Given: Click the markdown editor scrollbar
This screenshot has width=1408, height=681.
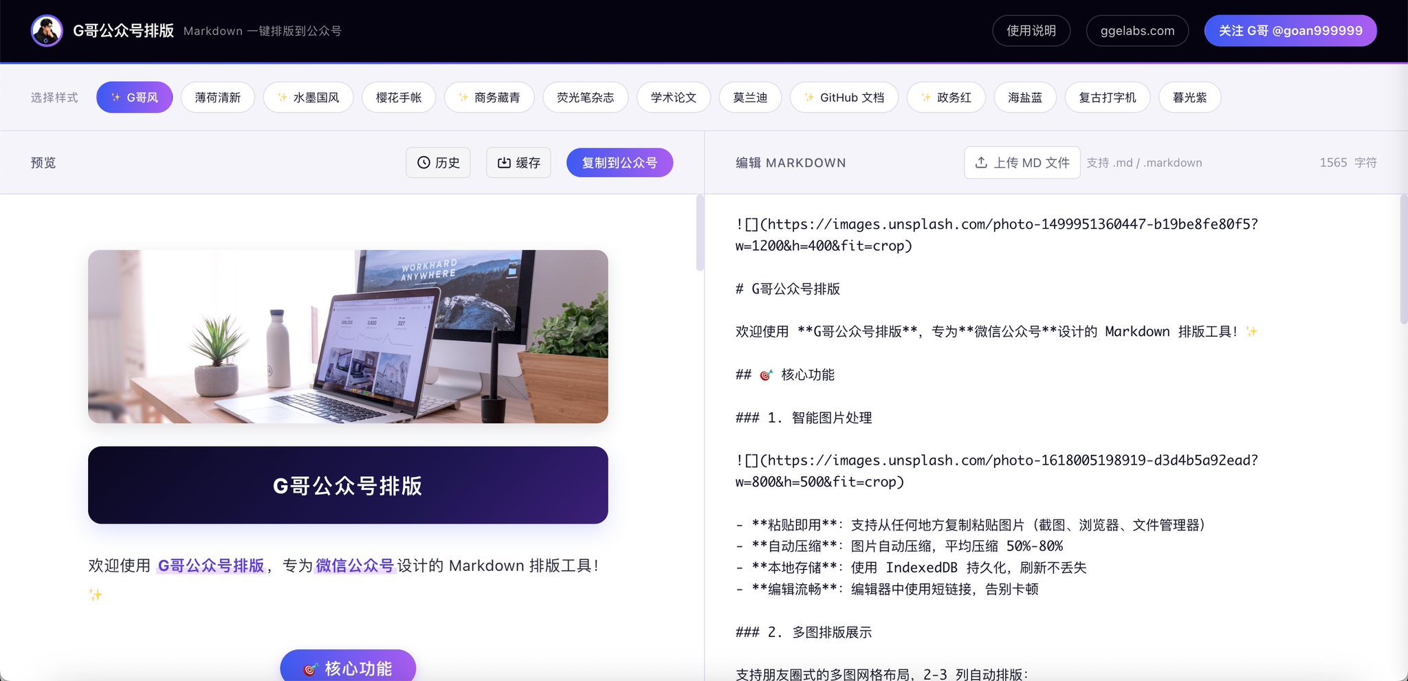Looking at the screenshot, I should coord(1404,259).
